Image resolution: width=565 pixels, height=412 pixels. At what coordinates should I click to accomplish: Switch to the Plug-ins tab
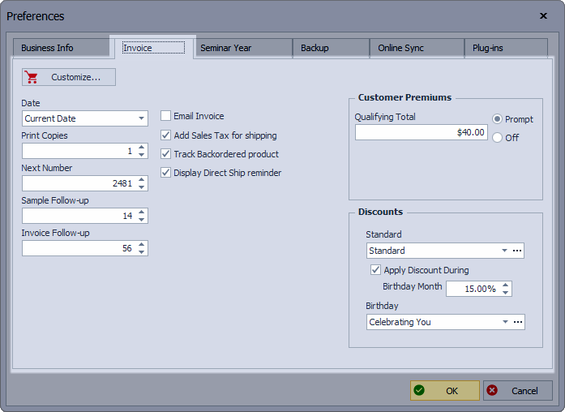507,48
